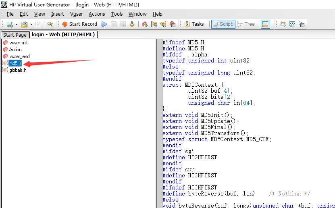Open the Tools menu
The height and width of the screenshot is (208, 335).
click(x=117, y=14)
